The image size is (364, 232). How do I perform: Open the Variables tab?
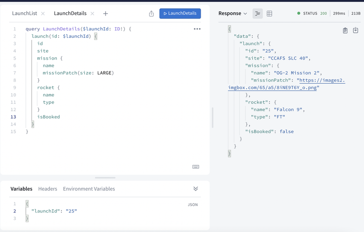21,189
